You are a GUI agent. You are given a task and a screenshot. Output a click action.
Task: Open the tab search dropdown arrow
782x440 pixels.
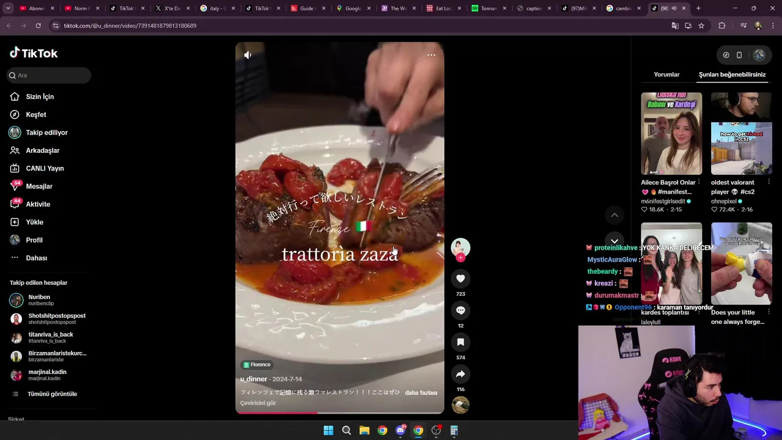click(x=8, y=9)
